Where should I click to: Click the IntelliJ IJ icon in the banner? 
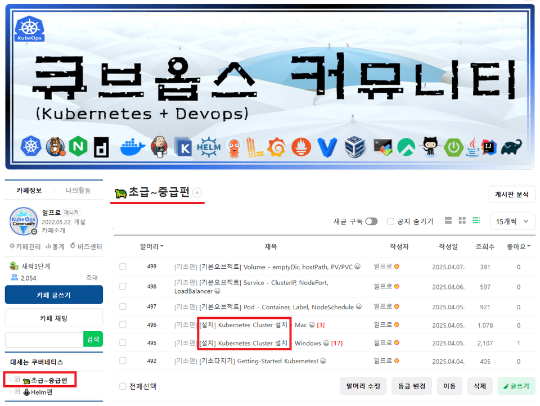(489, 148)
